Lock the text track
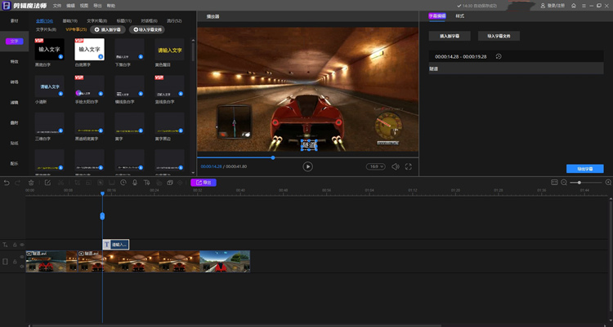 pos(15,245)
